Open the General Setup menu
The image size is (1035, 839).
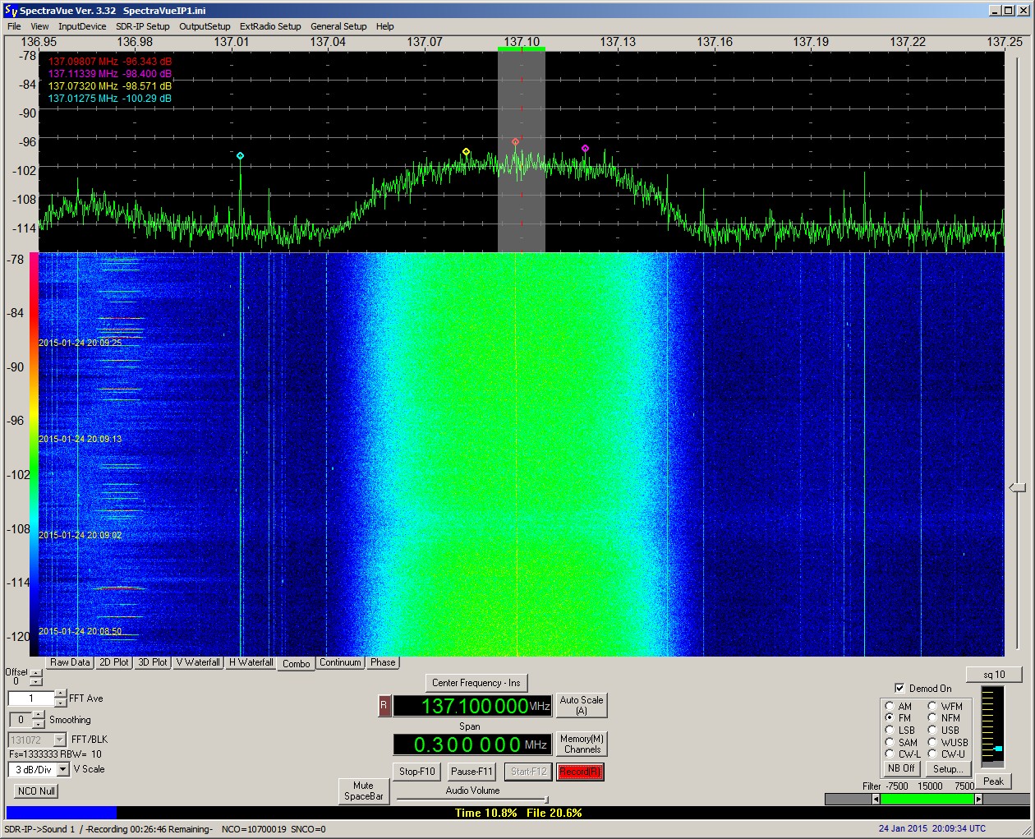point(338,26)
